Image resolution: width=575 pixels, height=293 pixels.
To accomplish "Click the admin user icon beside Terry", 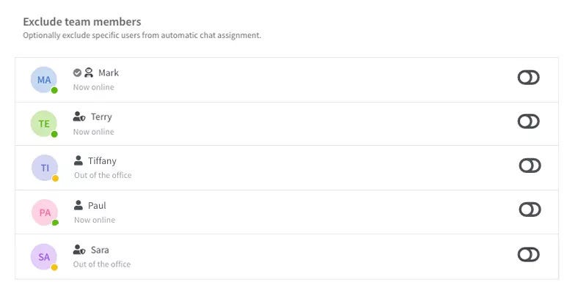I will point(79,116).
